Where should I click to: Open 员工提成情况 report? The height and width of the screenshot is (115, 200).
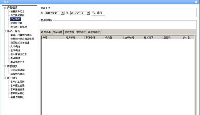pos(17,16)
